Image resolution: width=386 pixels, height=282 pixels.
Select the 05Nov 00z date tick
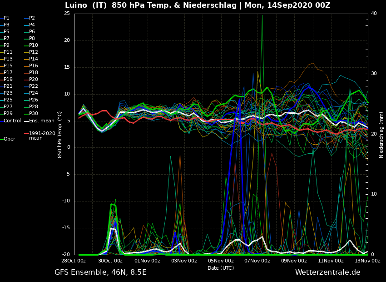point(221,261)
